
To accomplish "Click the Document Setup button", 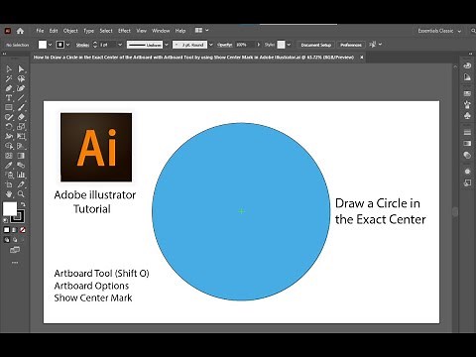I will (316, 45).
